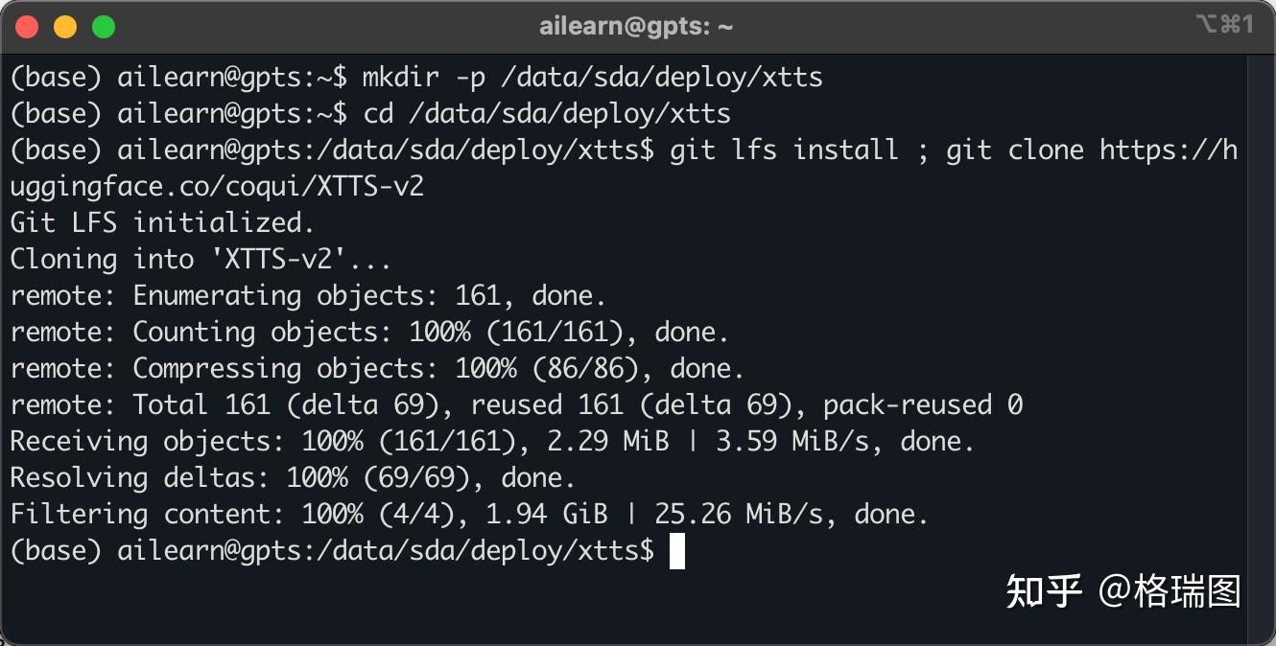Click the uggingface.co/coqui/XTTS-v2 URL text

217,186
